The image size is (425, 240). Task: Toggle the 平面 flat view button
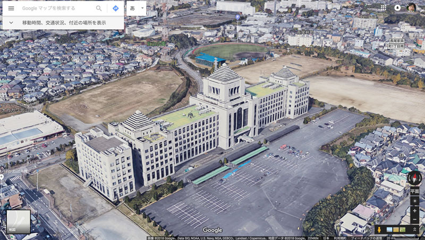click(414, 191)
